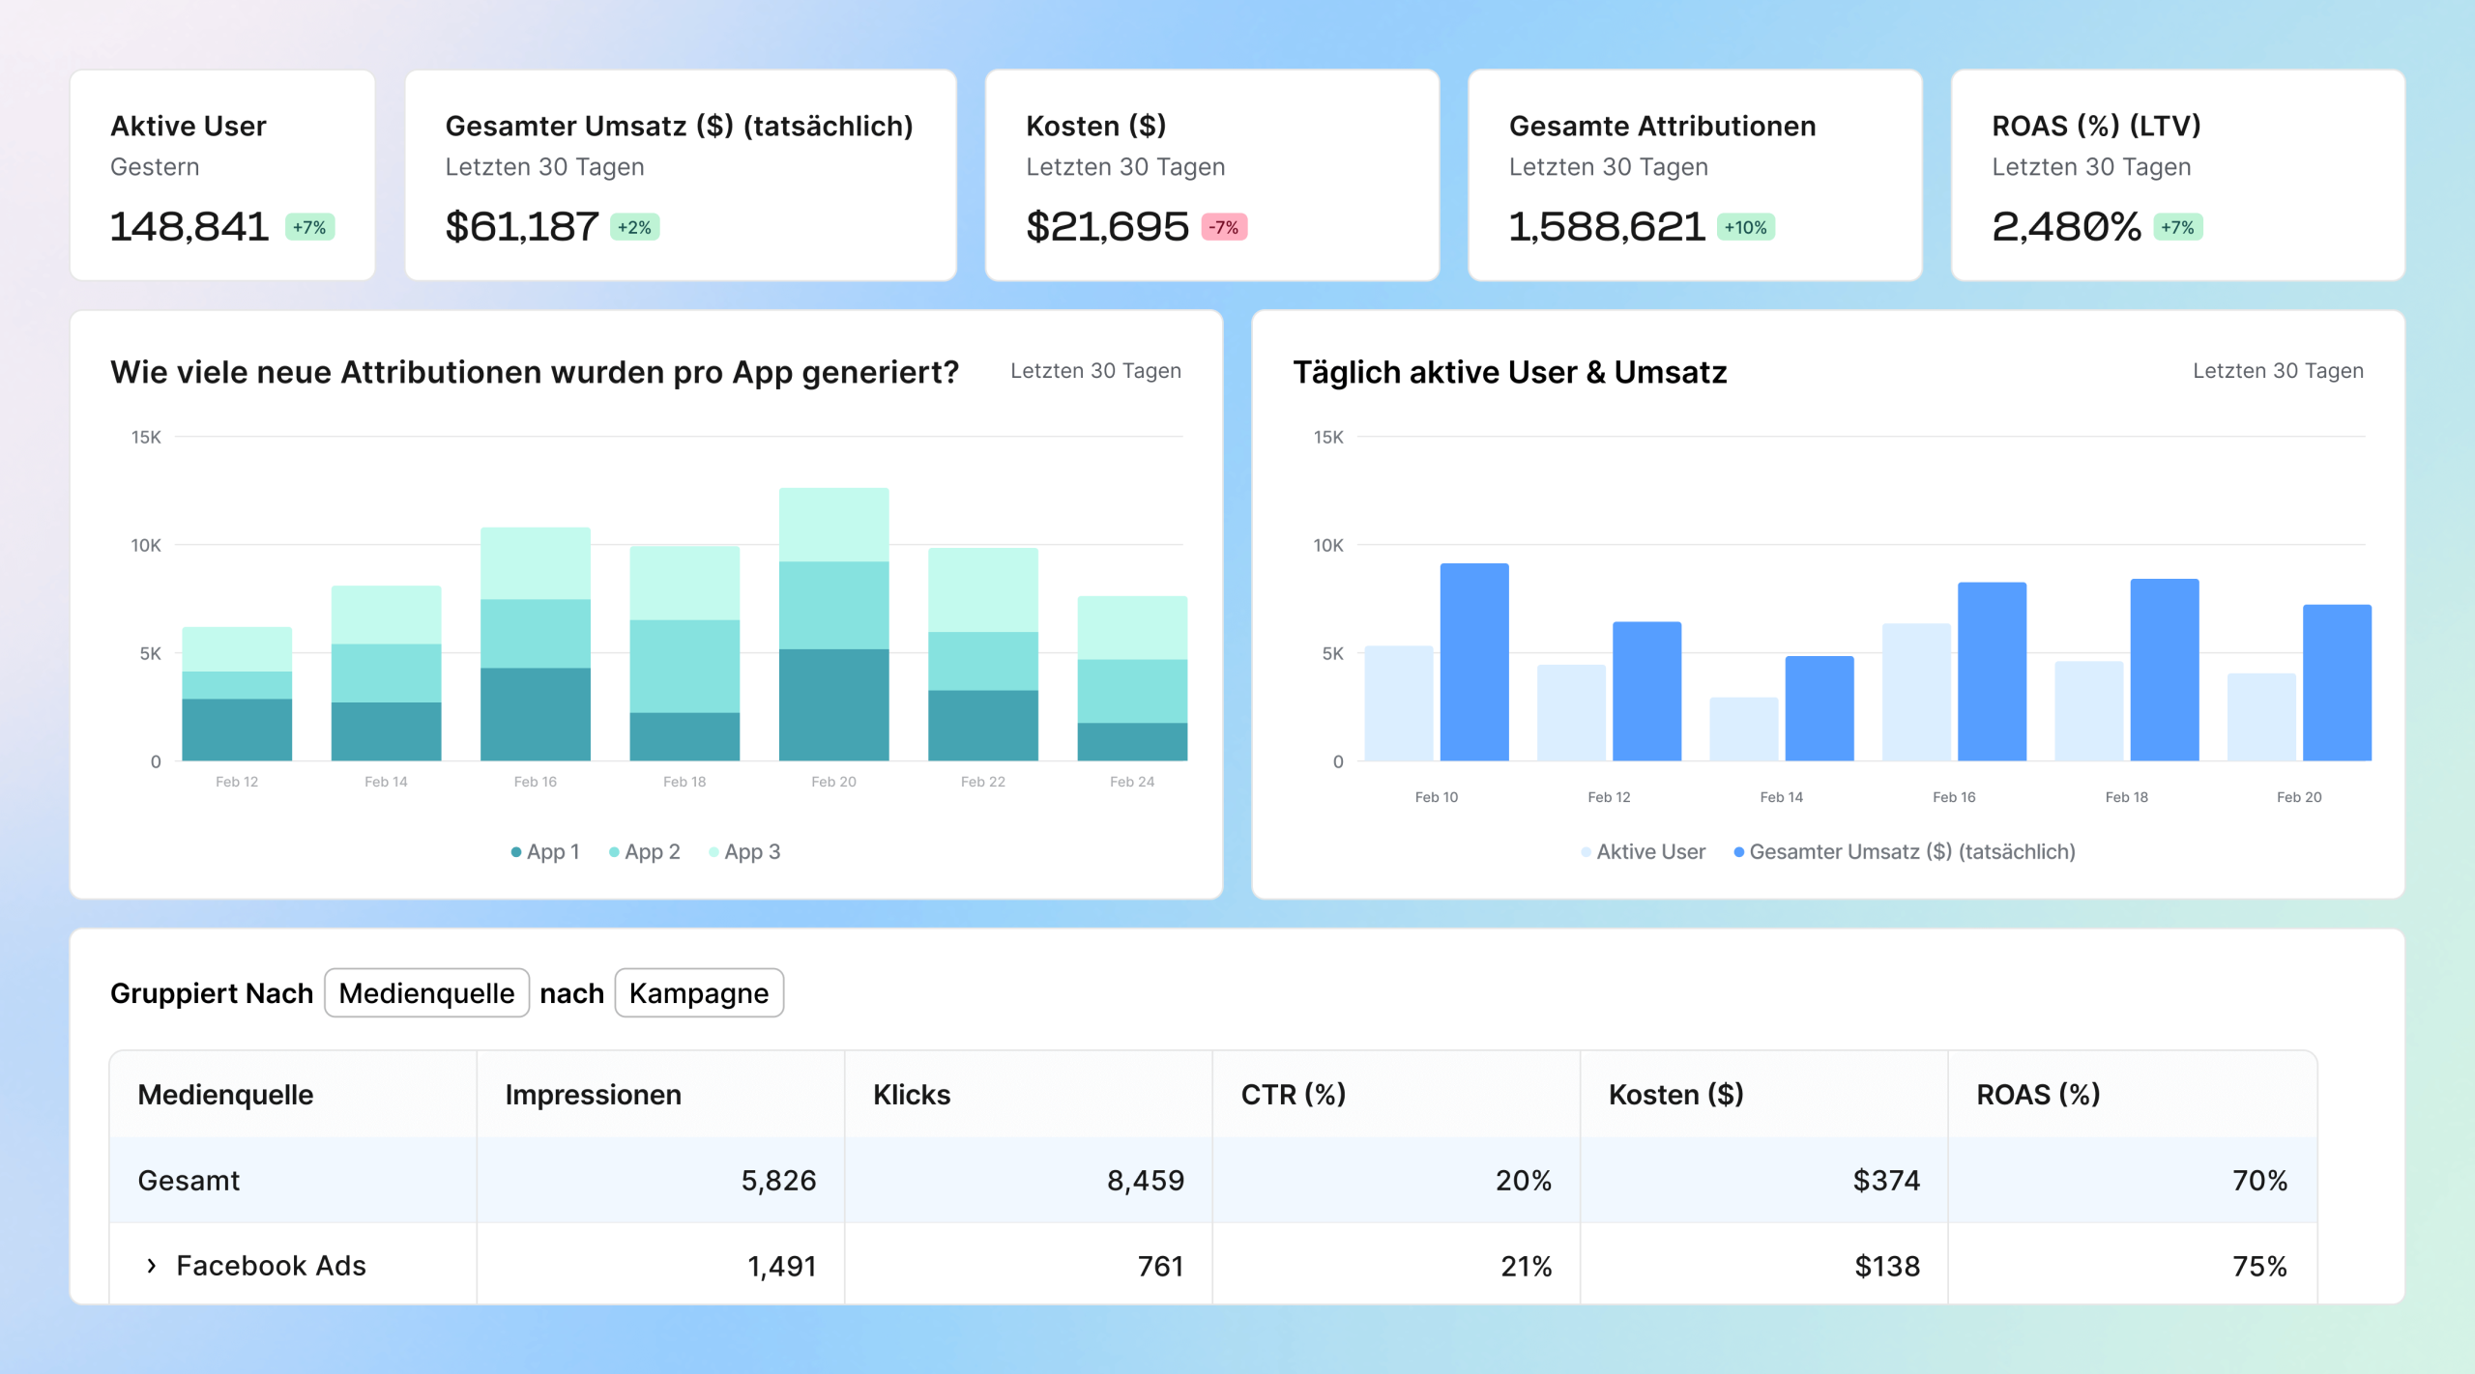
Task: Click the +7% badge on ROAS card
Action: coord(2177,228)
